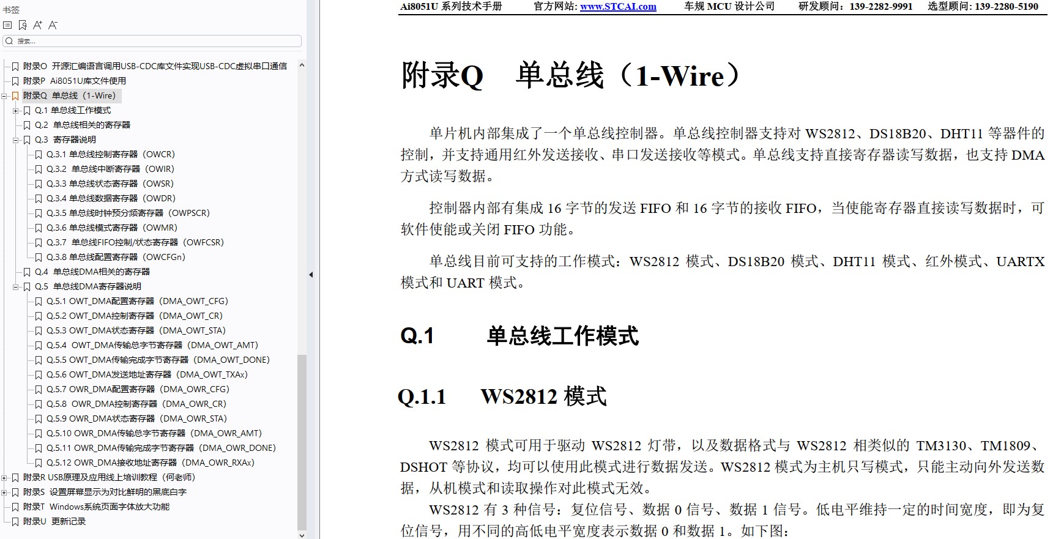Image resolution: width=1053 pixels, height=539 pixels.
Task: Expand the 附录R USB原理 node
Action: [x=4, y=477]
